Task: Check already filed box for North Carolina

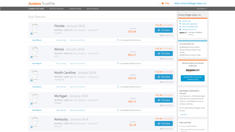Action: 118,87
